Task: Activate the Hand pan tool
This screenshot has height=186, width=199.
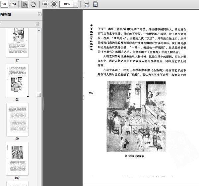Action: [33, 4]
